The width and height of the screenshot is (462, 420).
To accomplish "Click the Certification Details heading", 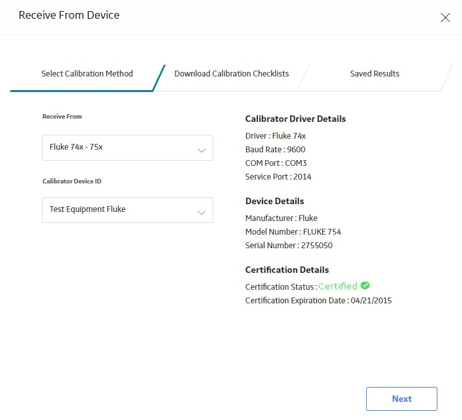I will point(287,270).
